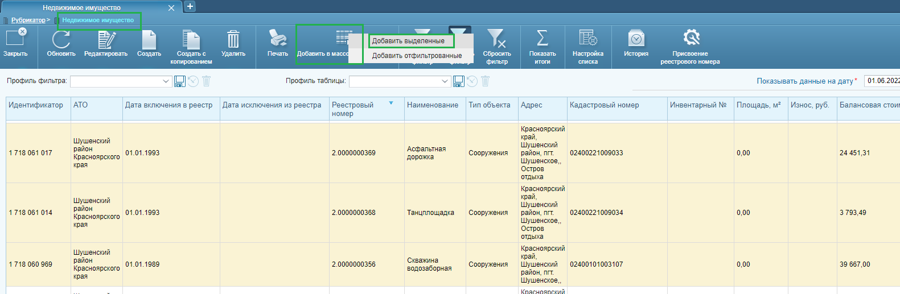Click the Добавить в массовую операцию button
The image size is (900, 294).
coord(329,44)
